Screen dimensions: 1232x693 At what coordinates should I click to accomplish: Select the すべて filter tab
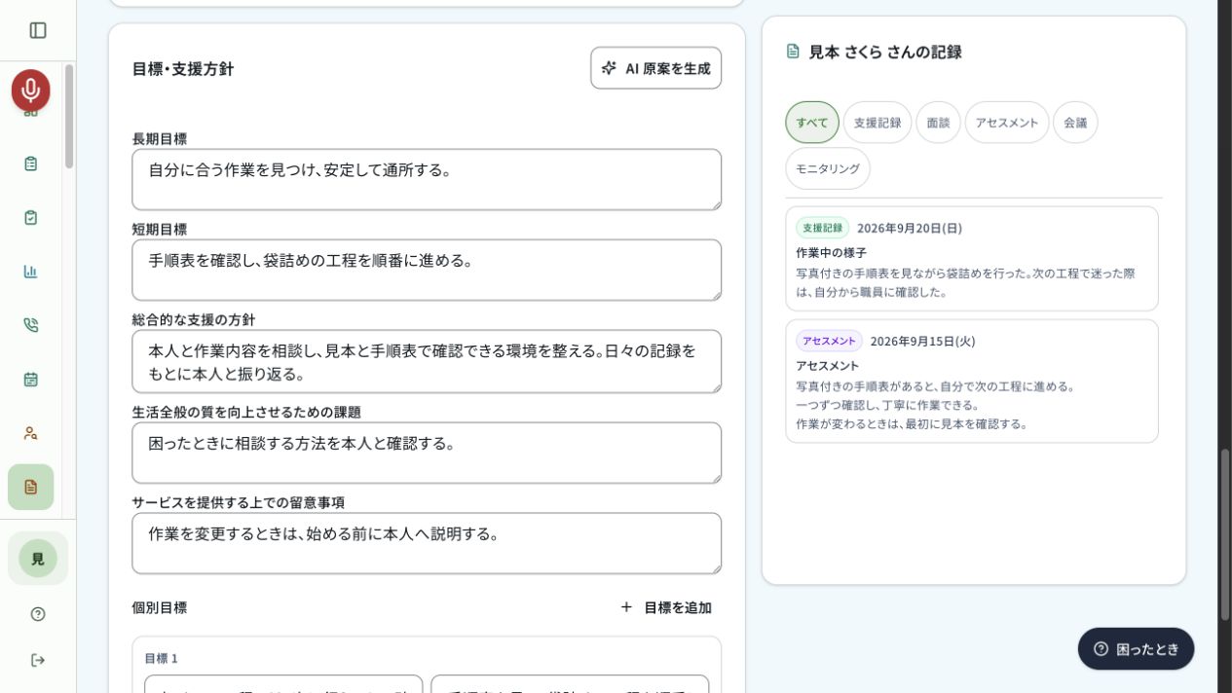812,123
